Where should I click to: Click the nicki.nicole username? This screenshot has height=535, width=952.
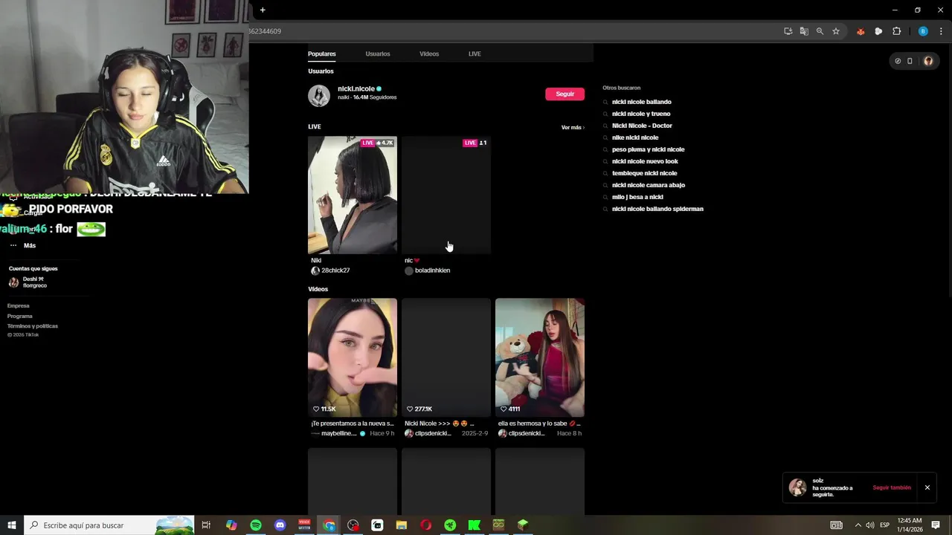[x=356, y=88]
